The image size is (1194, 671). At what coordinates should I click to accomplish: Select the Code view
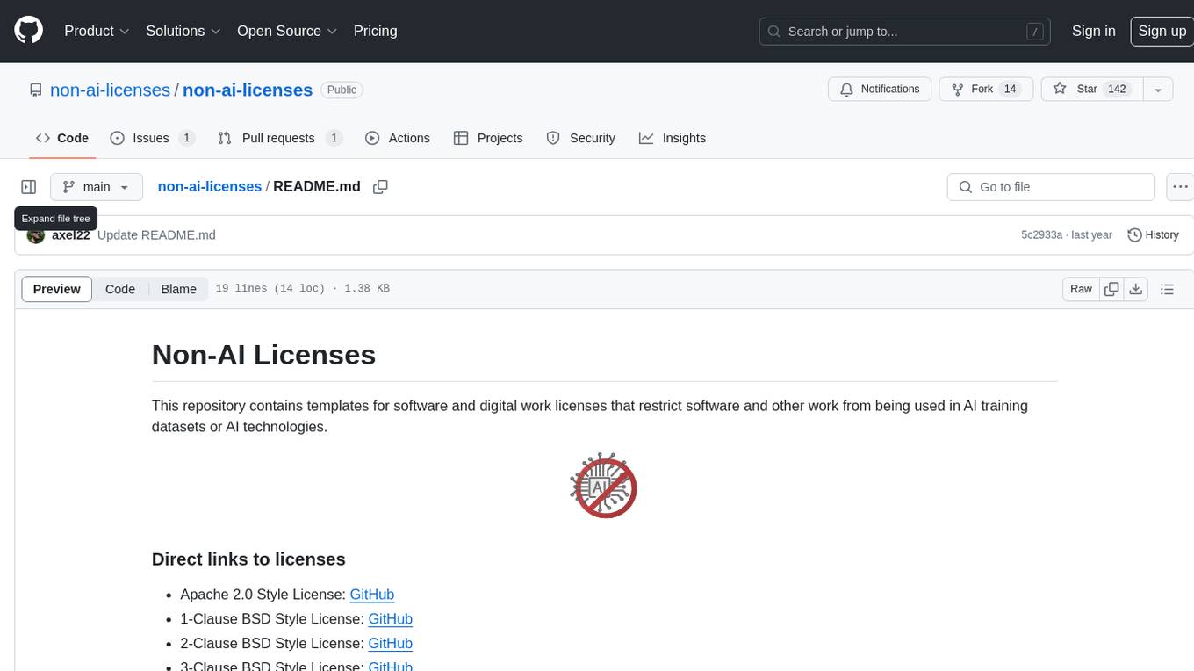coord(120,289)
